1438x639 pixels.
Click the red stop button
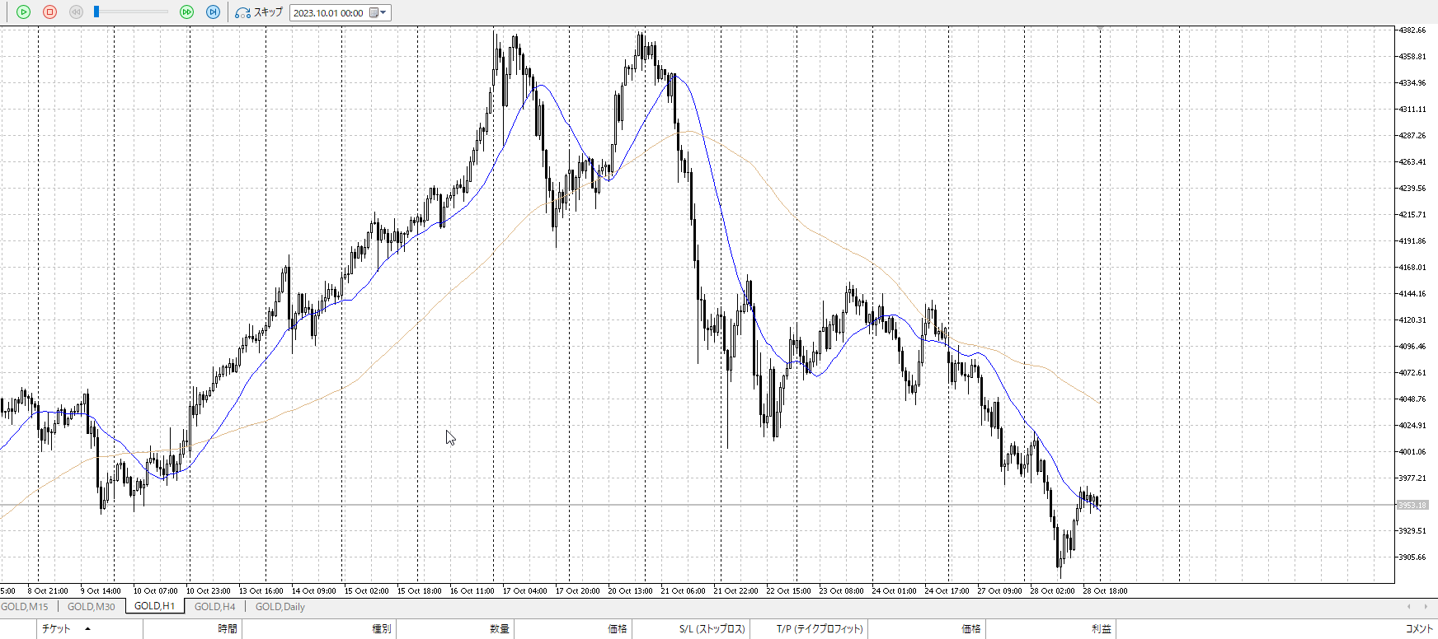49,12
